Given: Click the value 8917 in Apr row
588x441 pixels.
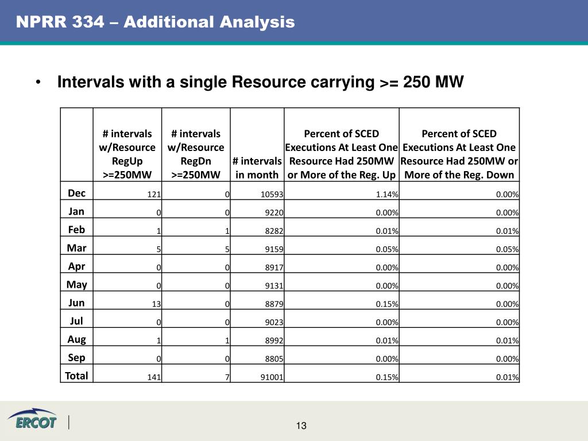Looking at the screenshot, I should pyautogui.click(x=274, y=268).
